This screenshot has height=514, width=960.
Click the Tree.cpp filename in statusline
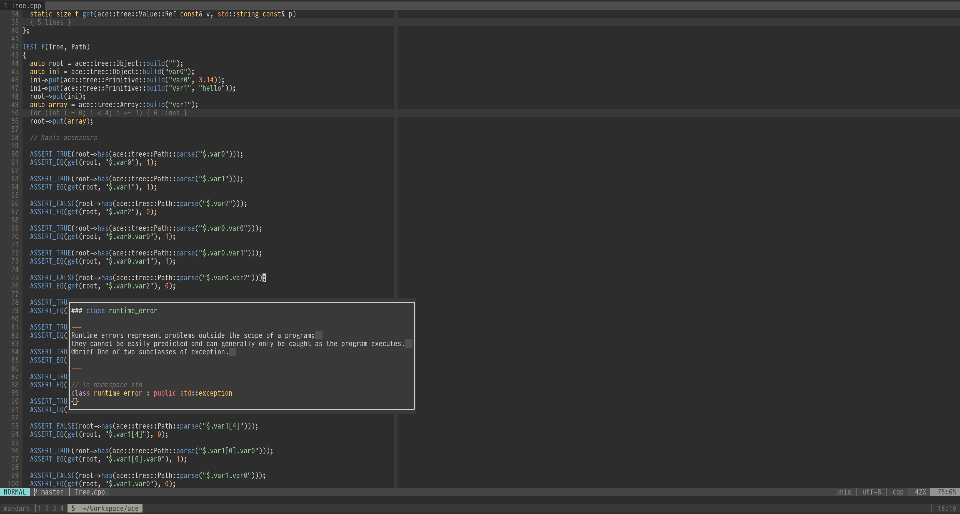pos(90,492)
